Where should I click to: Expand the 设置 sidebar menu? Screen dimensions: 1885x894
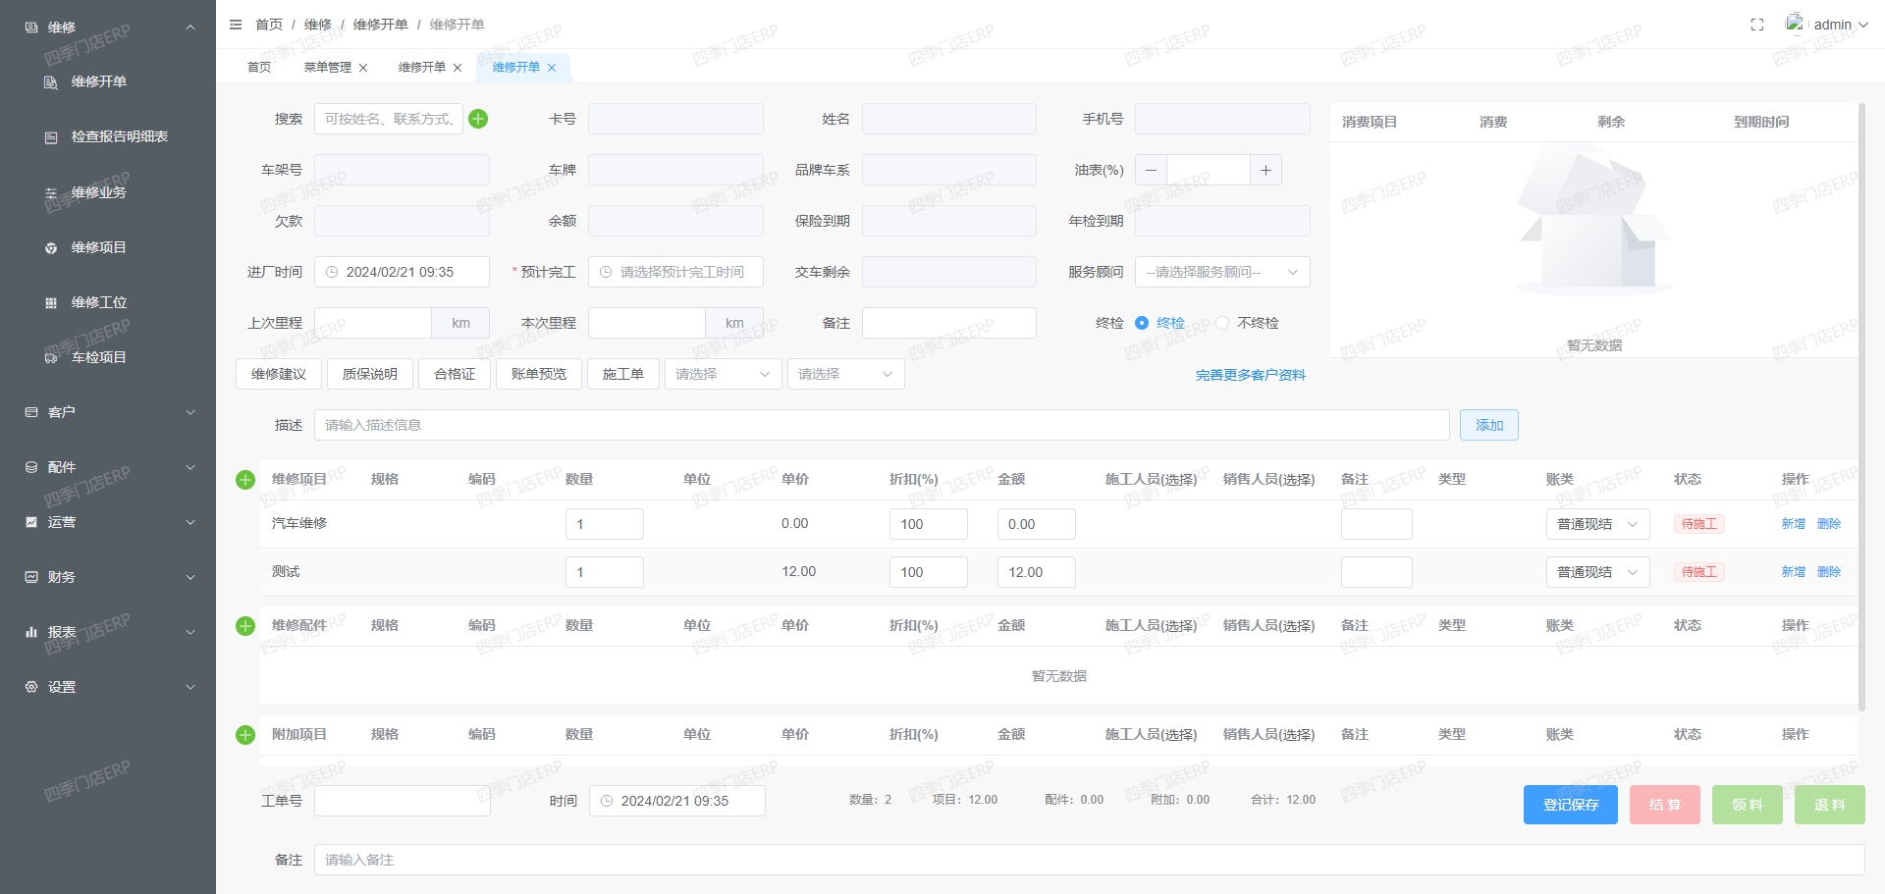[108, 687]
